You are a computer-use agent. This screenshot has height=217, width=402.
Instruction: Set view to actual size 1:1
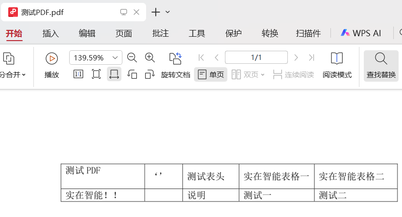click(78, 74)
